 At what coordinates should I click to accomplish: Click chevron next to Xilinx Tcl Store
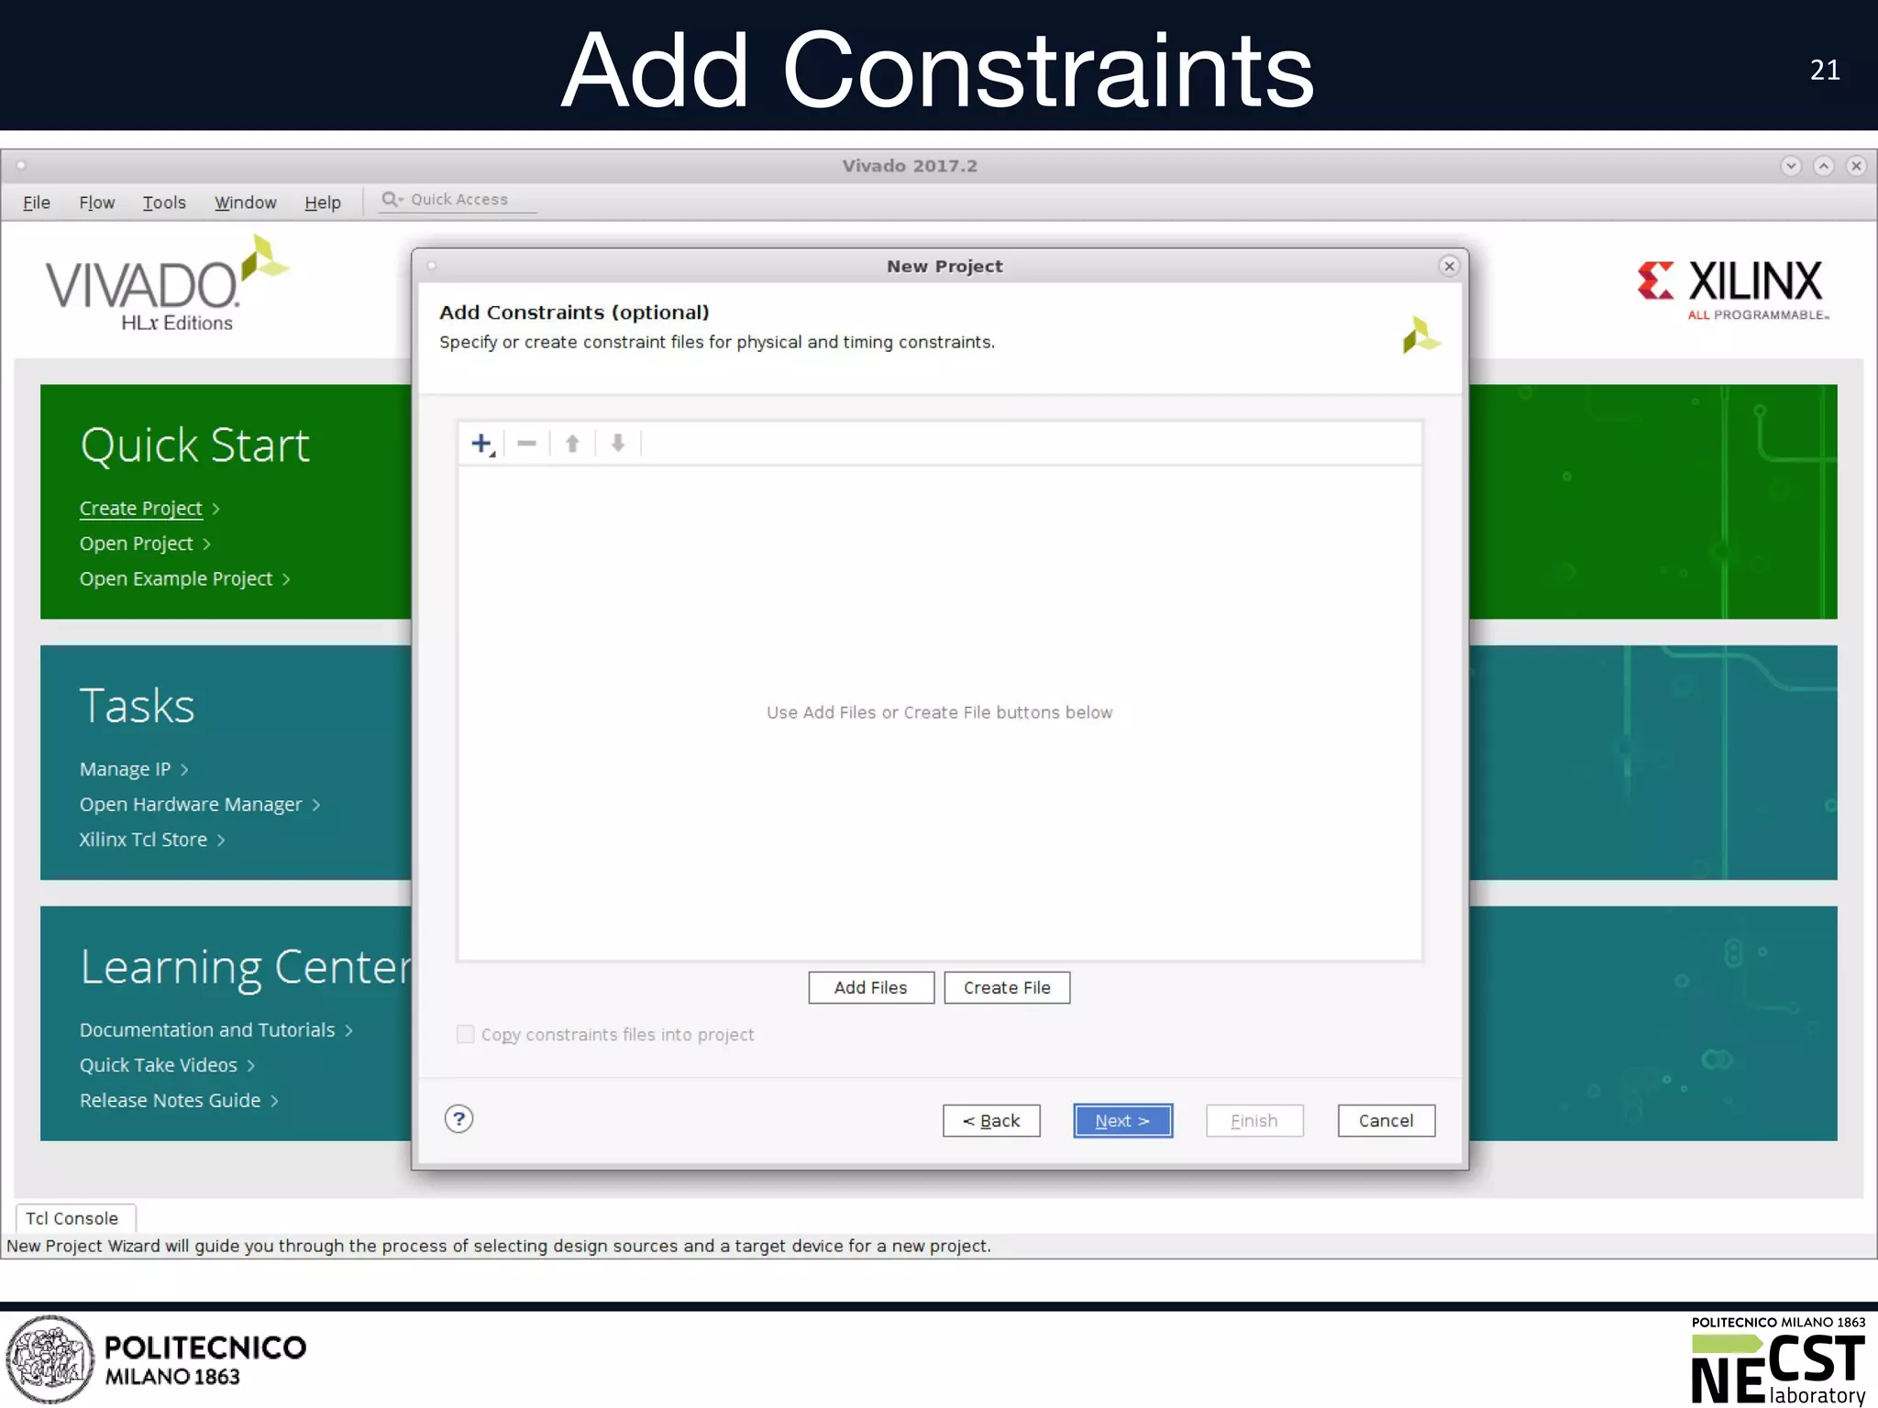pos(221,840)
